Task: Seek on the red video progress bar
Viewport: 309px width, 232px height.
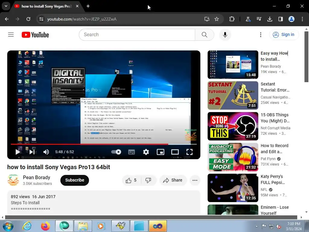Action: point(104,144)
